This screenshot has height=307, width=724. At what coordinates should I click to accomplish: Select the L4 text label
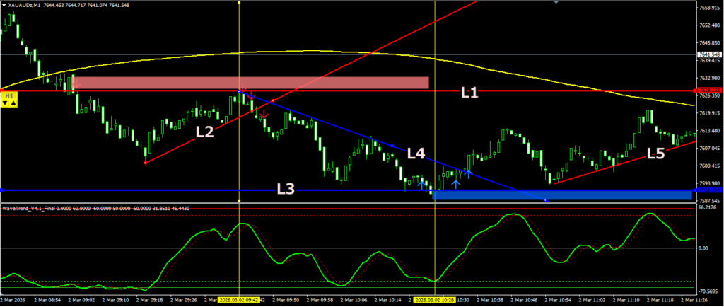point(416,153)
